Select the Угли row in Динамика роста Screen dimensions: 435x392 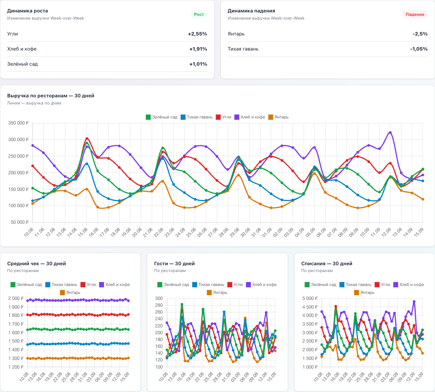pos(107,34)
